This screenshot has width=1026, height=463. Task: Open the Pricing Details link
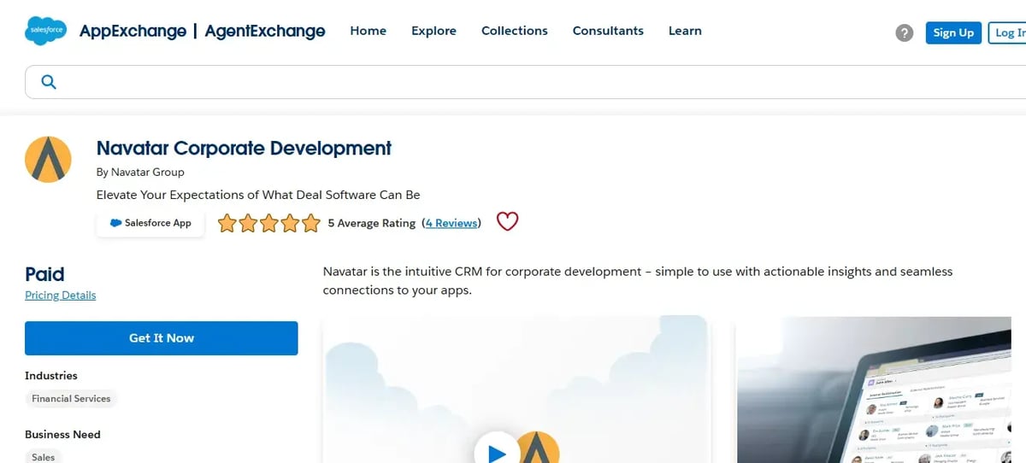pyautogui.click(x=61, y=295)
